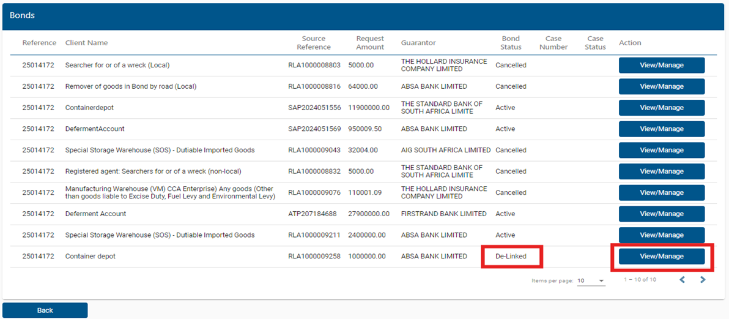The image size is (729, 319).
Task: Click the Source Reference column header
Action: [314, 43]
